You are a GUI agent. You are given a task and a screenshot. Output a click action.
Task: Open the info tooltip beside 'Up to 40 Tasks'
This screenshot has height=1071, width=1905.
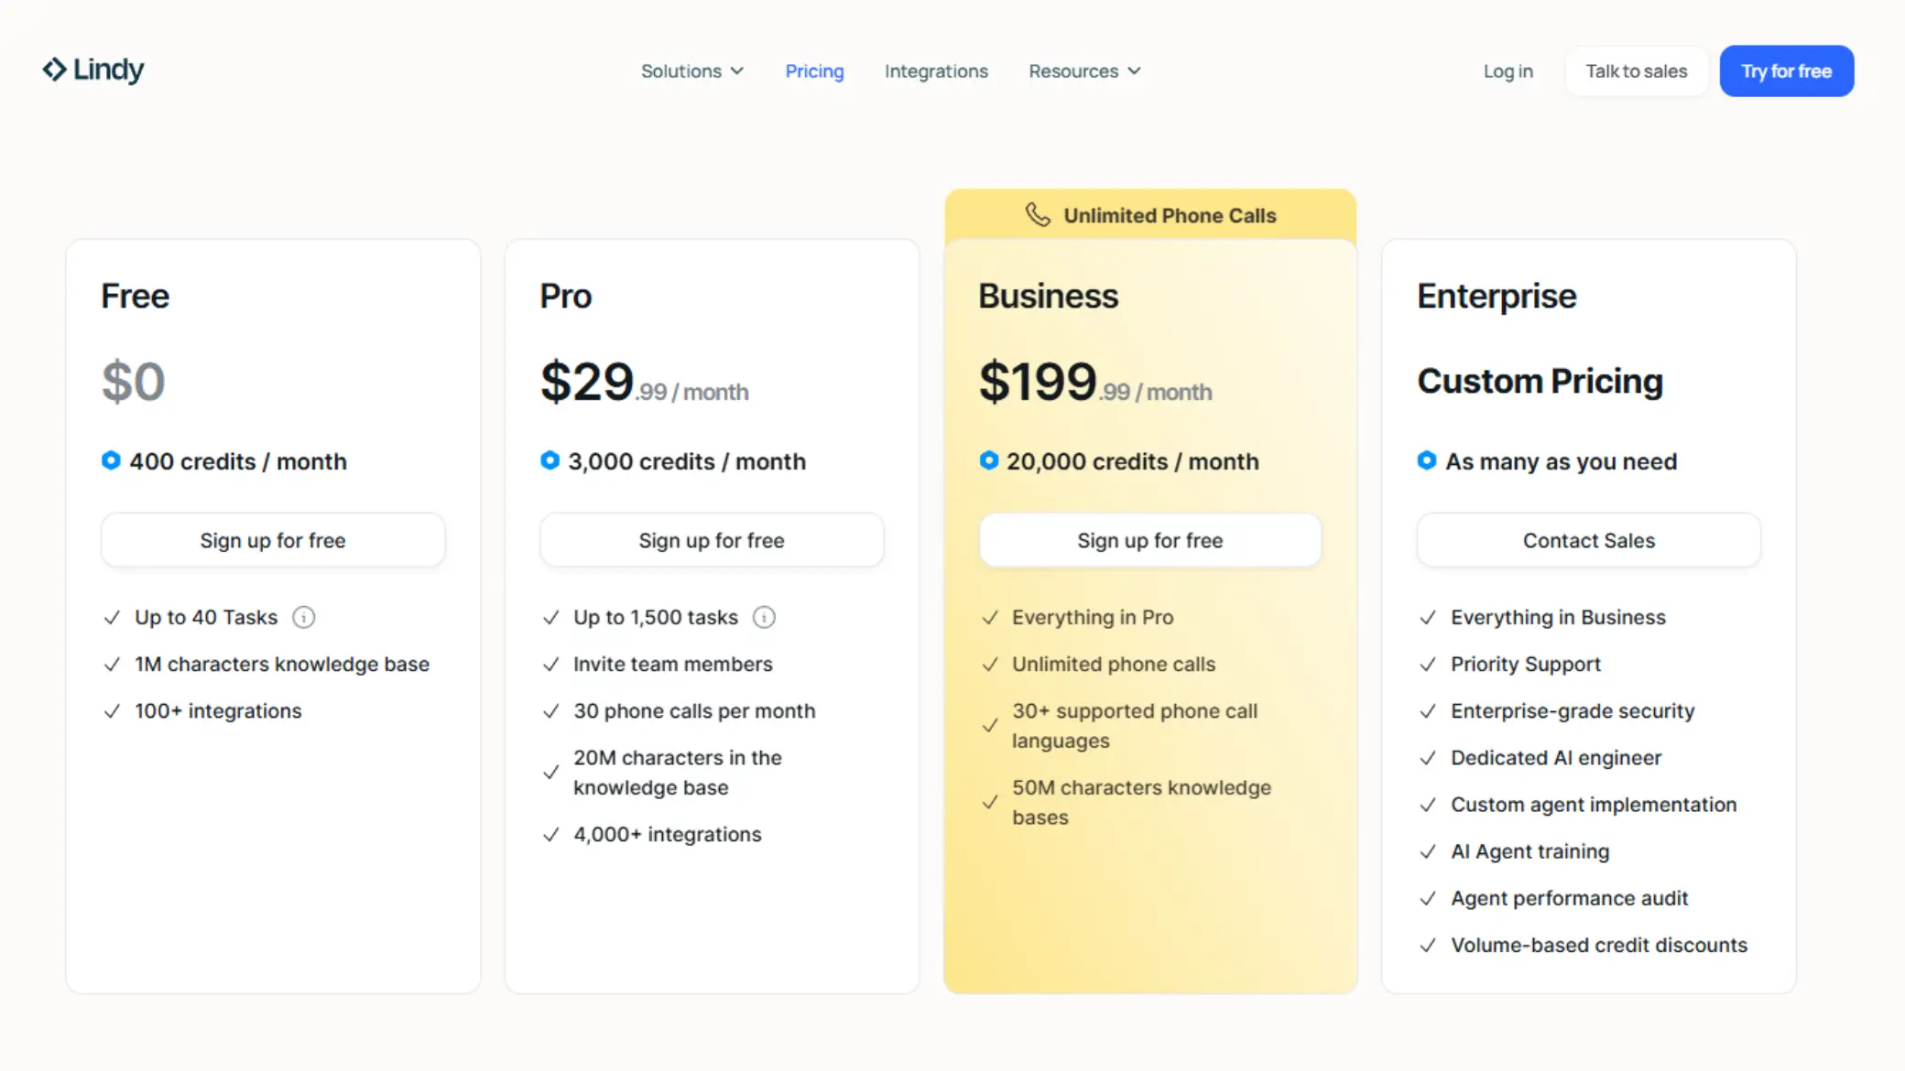click(x=303, y=617)
